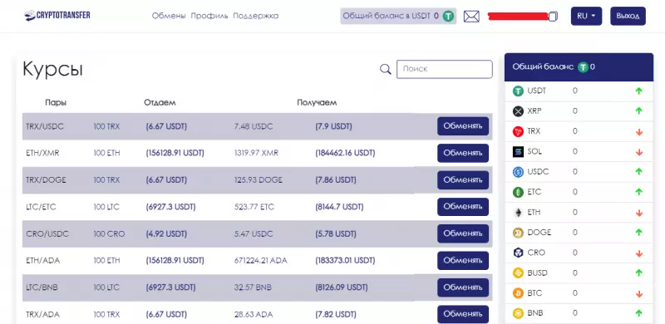Click Обменять for the ETH/XMR pair
Viewport: 665px width, 324px height.
coord(463,153)
